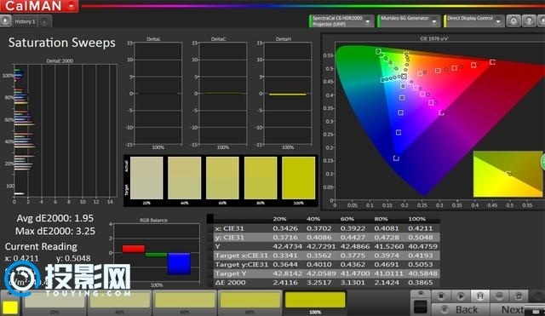The image size is (545, 316).
Task: Open the CalMAN main menu dropdown
Action: 72,6
